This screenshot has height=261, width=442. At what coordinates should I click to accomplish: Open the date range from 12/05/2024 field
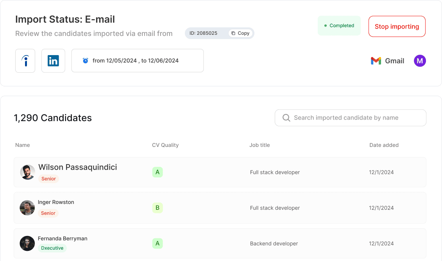138,61
